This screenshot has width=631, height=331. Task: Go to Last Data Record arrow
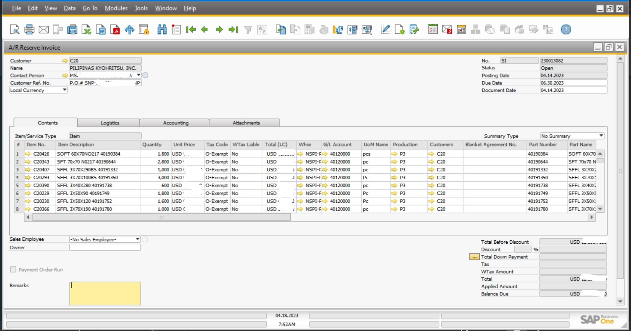(x=233, y=30)
